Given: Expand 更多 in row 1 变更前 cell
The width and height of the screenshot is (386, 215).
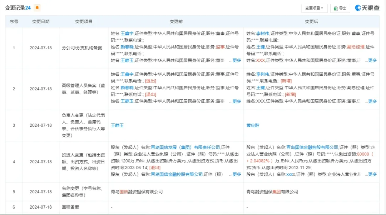Looking at the screenshot, I should (x=237, y=60).
